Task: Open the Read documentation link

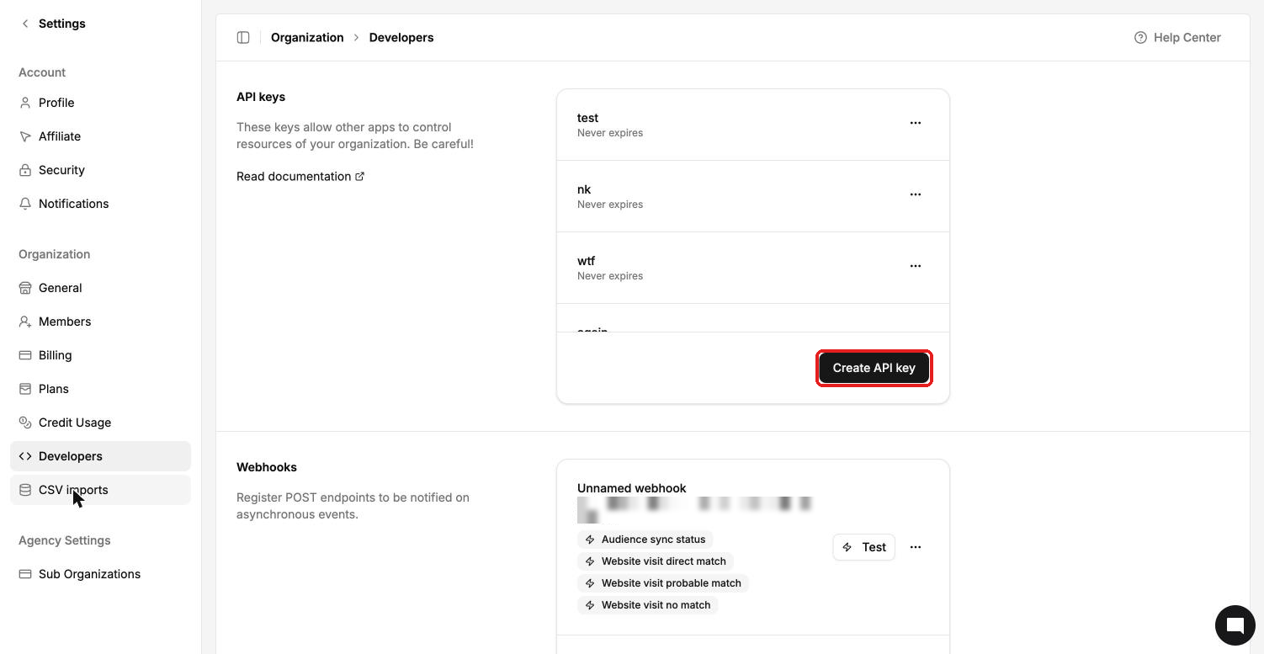Action: (300, 176)
